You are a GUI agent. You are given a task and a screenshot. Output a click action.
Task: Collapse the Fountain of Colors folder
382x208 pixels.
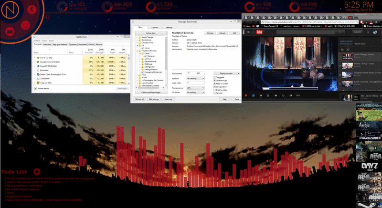137,51
